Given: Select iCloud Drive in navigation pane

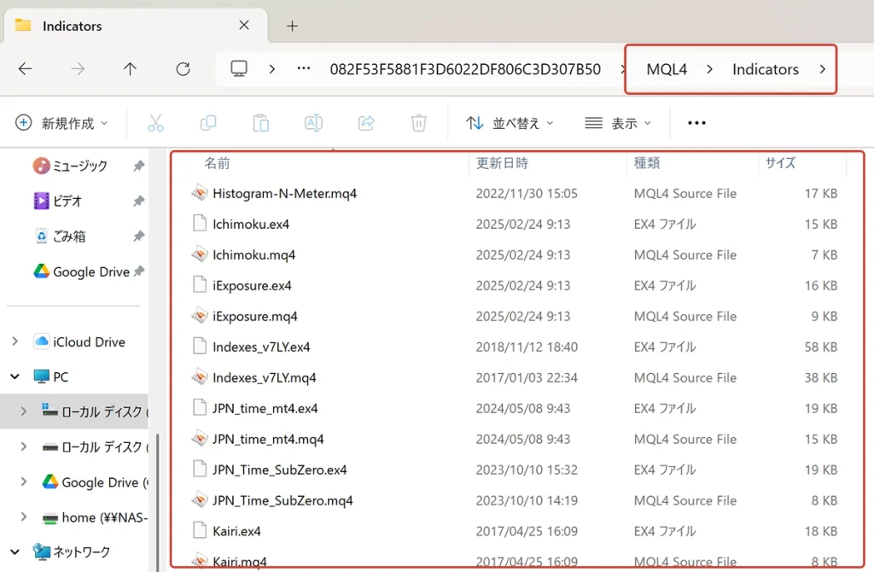Looking at the screenshot, I should [79, 341].
